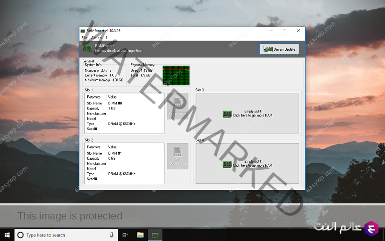Click the Used : 1.13 GB text
This screenshot has height=241, width=385.
coord(141,70)
